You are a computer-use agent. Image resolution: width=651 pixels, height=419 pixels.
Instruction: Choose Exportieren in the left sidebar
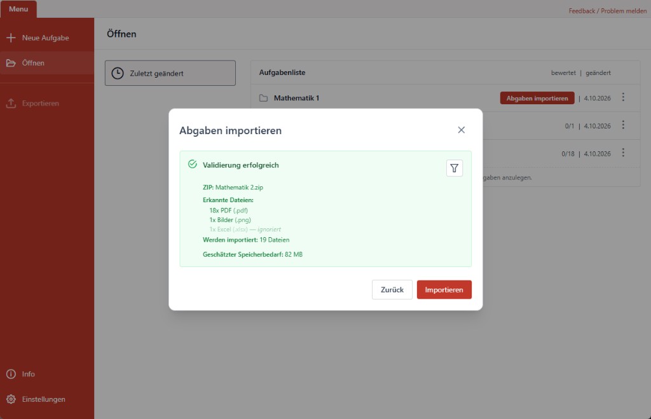pyautogui.click(x=32, y=104)
